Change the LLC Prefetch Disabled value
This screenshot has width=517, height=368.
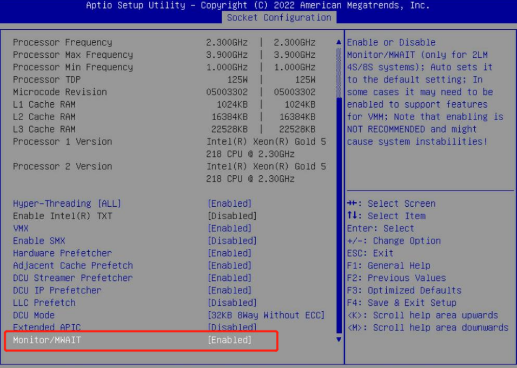click(x=231, y=303)
